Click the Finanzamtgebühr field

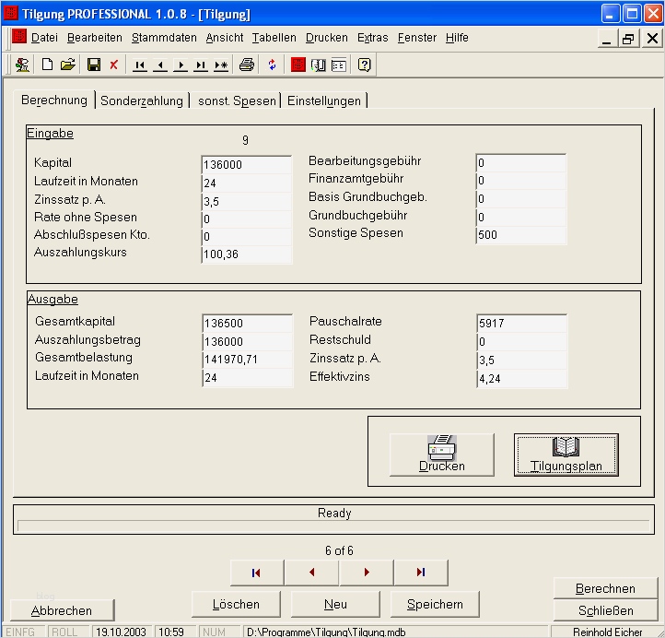pos(520,181)
